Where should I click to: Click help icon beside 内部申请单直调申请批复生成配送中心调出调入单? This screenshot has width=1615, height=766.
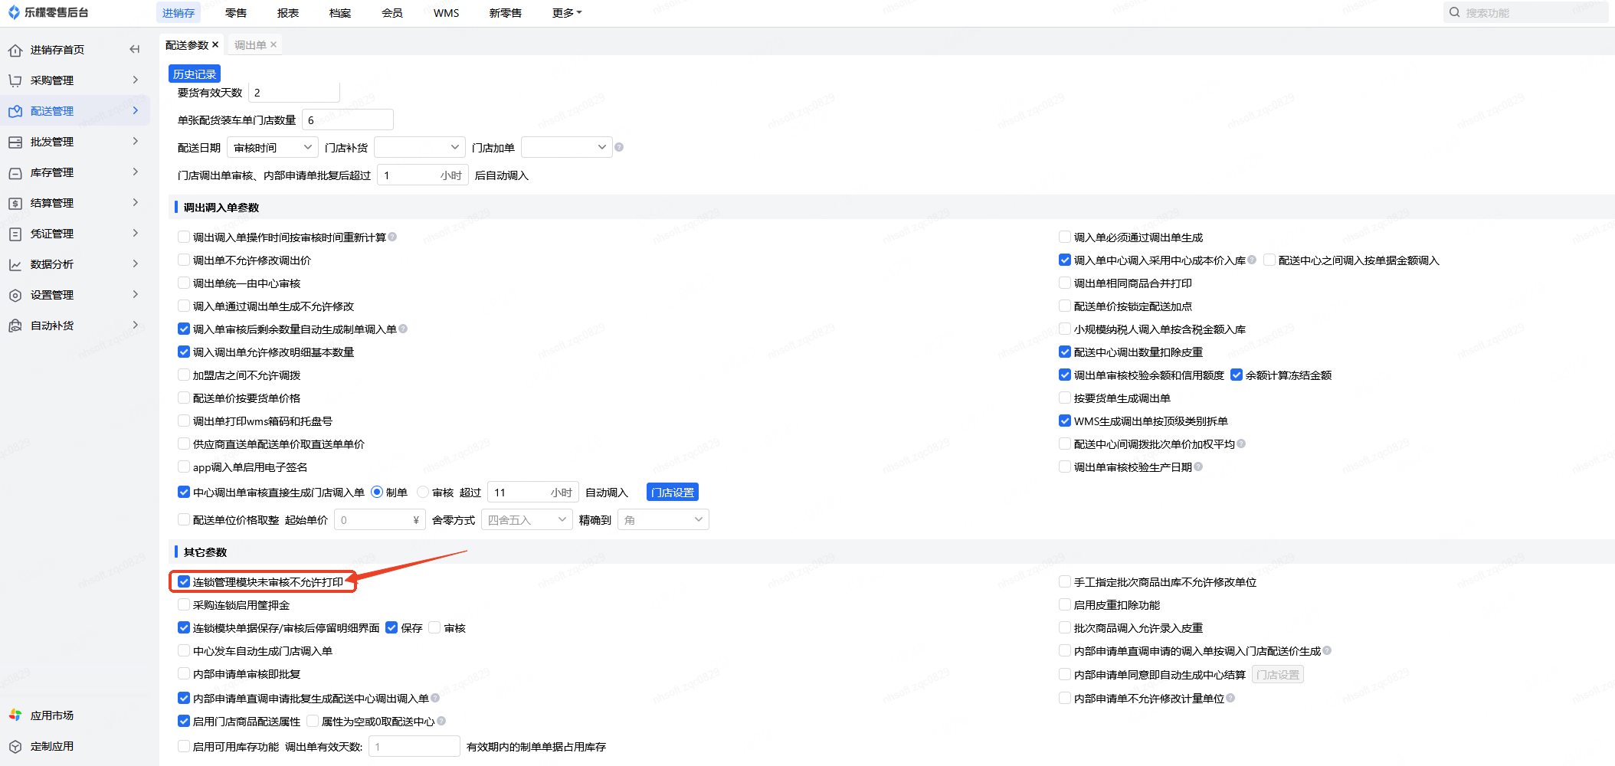435,698
